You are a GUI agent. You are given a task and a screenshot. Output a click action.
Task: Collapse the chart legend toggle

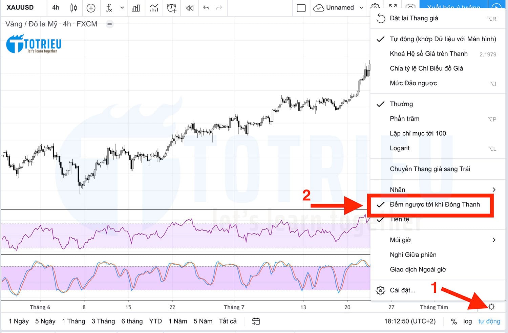[109, 24]
